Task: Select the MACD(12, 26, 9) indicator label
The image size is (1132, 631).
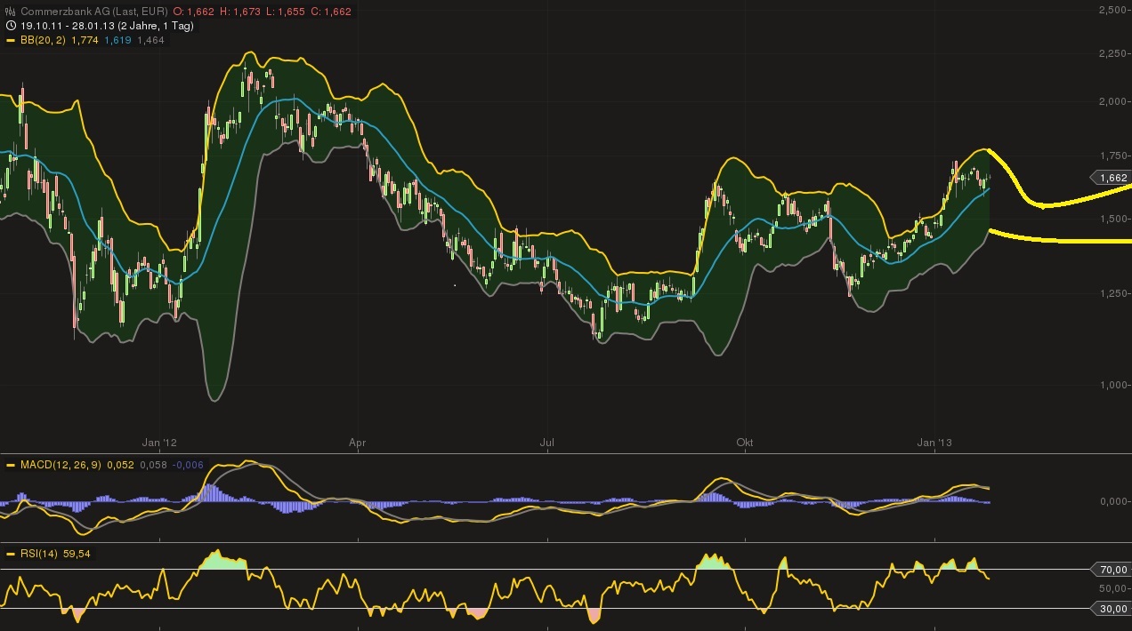Action: coord(62,465)
